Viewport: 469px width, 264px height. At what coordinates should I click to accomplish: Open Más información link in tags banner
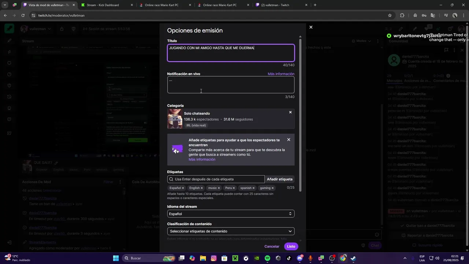(202, 159)
